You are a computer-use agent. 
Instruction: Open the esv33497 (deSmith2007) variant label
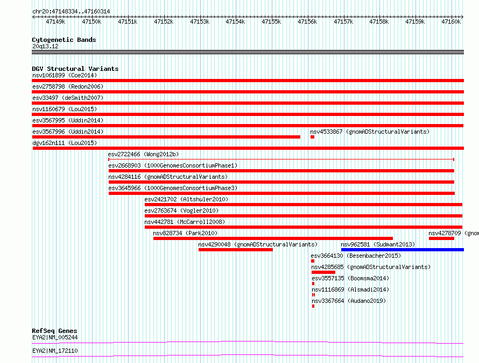click(x=68, y=98)
